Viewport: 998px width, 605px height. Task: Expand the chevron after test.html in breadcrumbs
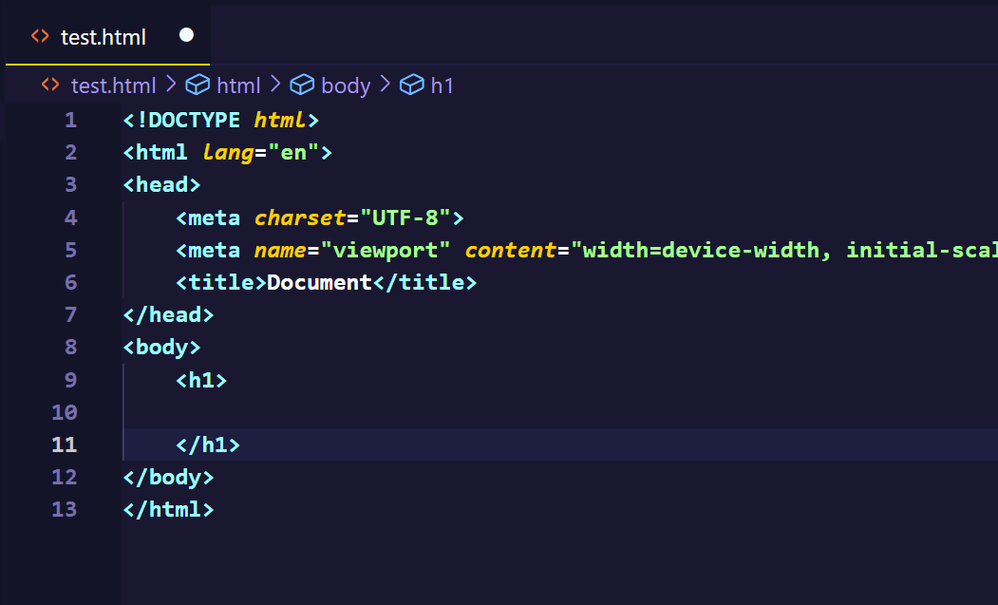tap(171, 85)
